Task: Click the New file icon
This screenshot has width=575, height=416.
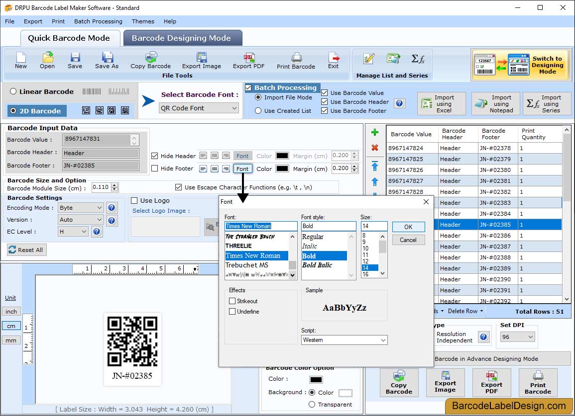Action: (21, 61)
